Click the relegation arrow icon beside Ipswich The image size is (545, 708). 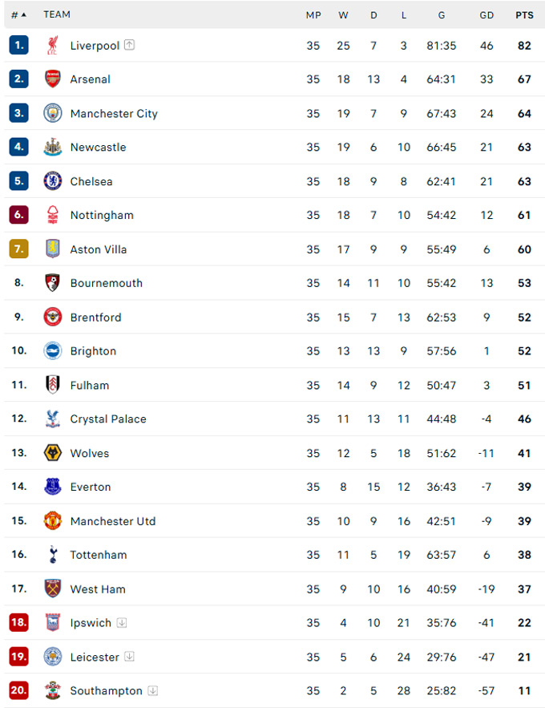121,623
